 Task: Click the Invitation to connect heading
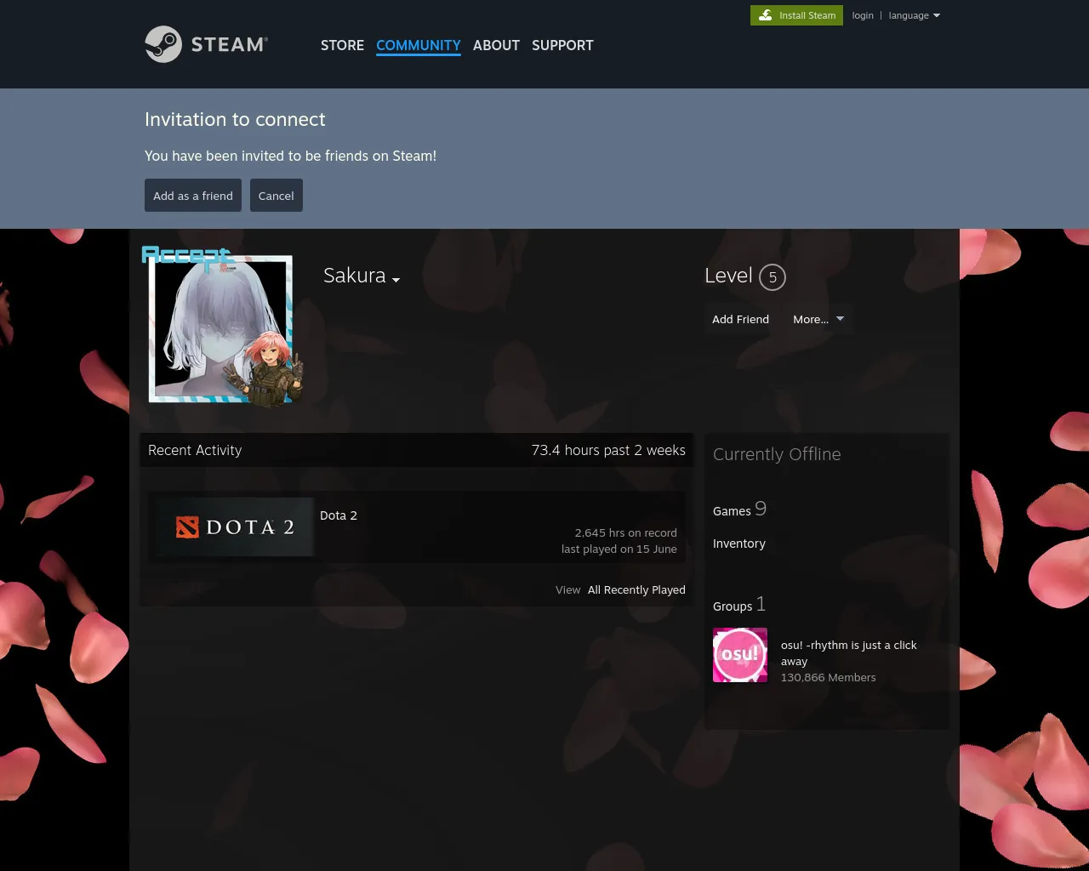235,119
